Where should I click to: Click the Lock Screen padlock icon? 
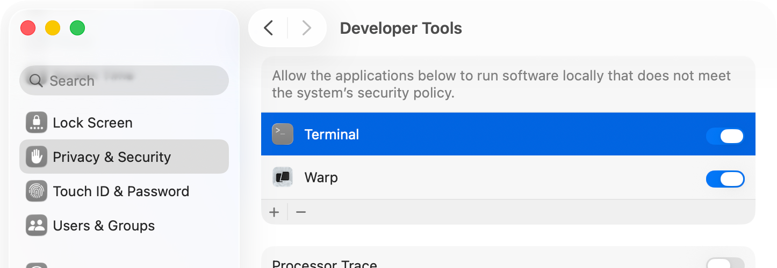37,123
